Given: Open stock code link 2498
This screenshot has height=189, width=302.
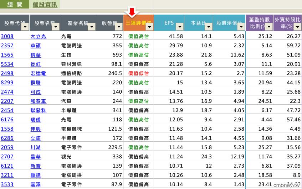Looking at the screenshot, I should pyautogui.click(x=7, y=73).
